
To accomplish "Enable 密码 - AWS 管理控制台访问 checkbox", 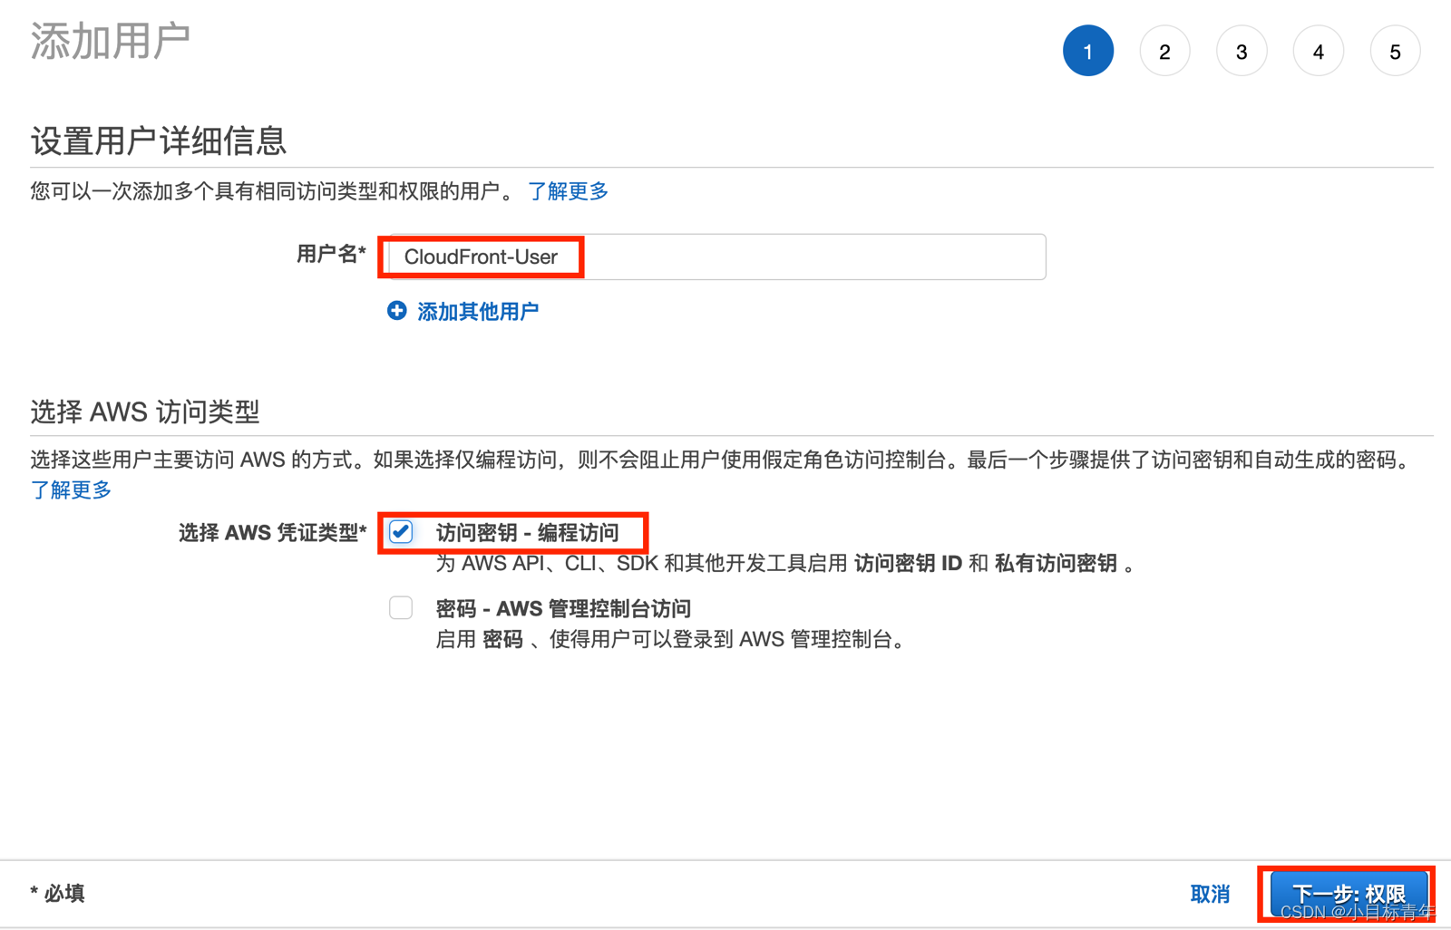I will [x=400, y=607].
